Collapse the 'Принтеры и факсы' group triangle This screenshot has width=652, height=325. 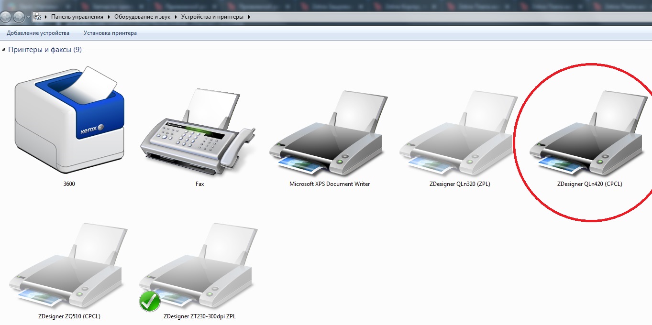(x=4, y=50)
